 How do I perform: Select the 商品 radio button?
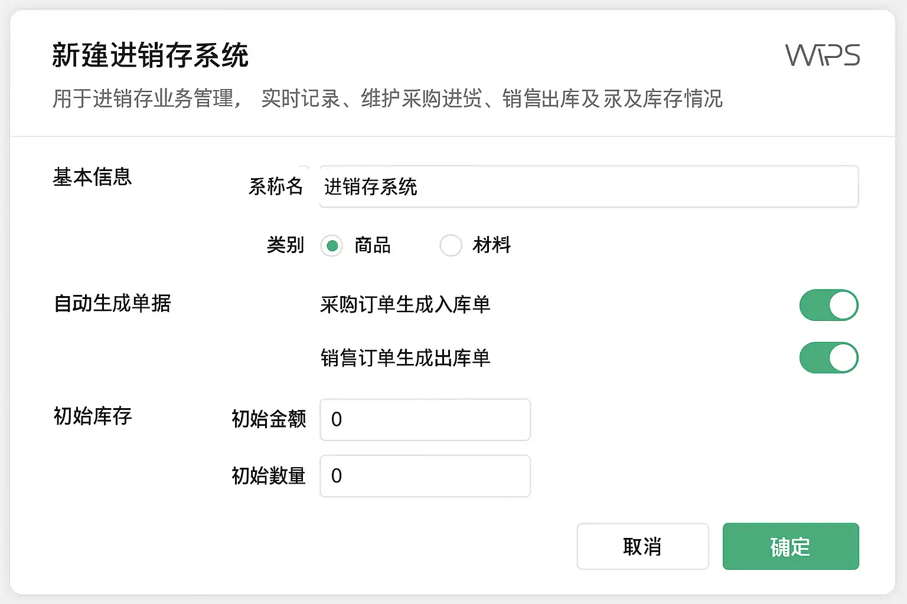(x=332, y=245)
